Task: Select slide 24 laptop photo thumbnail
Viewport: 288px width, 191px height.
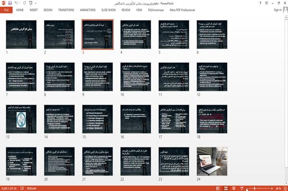Action: [212, 161]
